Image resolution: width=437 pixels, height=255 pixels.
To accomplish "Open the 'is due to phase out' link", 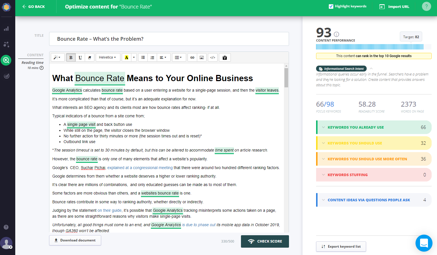I will click(199, 225).
